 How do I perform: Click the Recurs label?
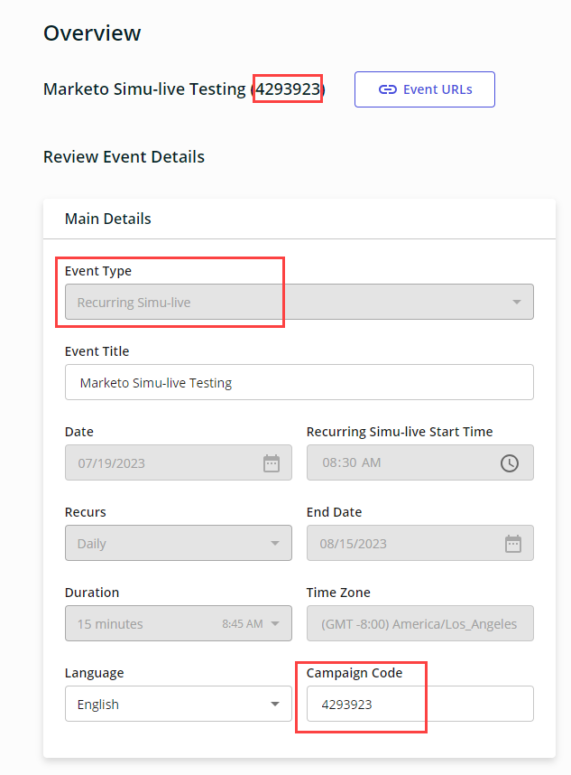pyautogui.click(x=86, y=512)
